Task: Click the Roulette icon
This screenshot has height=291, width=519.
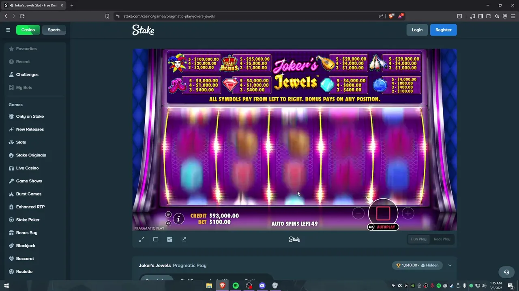Action: [x=11, y=272]
